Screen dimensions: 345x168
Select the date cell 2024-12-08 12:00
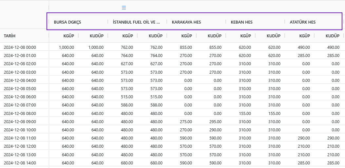(x=20, y=146)
